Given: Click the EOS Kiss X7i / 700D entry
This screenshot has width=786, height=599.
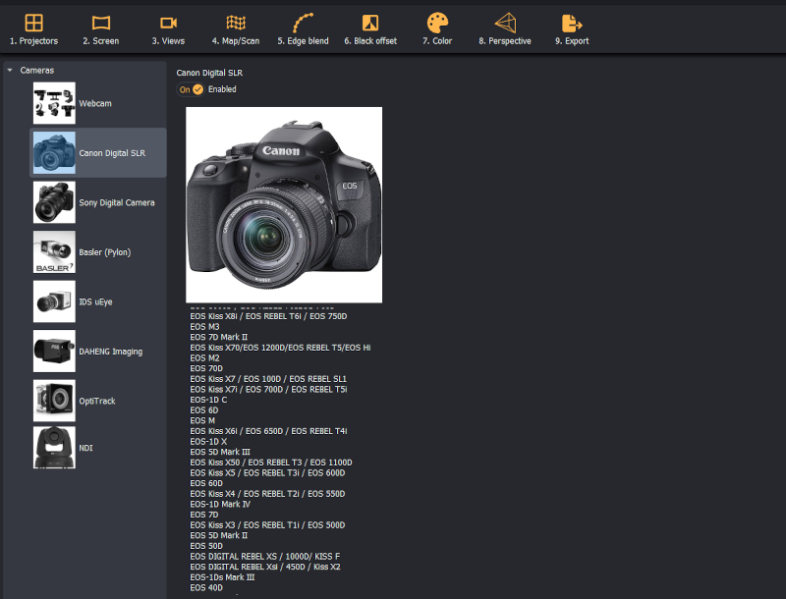Looking at the screenshot, I should [x=268, y=390].
